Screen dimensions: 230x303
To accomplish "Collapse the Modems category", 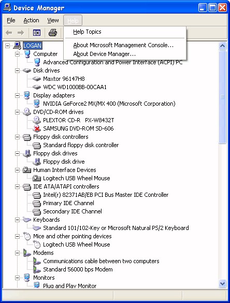I will click(18, 253).
